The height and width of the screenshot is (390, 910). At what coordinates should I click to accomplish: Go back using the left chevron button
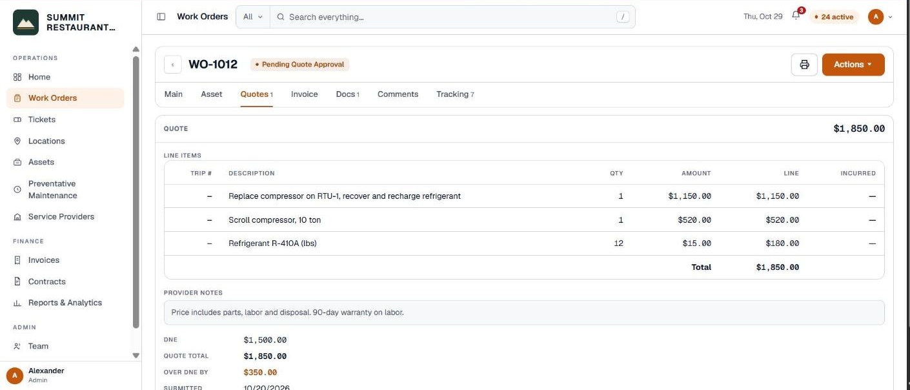(172, 65)
